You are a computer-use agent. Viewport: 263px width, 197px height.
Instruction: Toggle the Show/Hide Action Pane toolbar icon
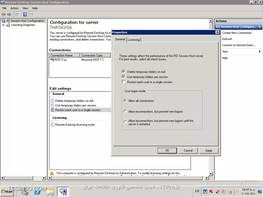coord(31,15)
